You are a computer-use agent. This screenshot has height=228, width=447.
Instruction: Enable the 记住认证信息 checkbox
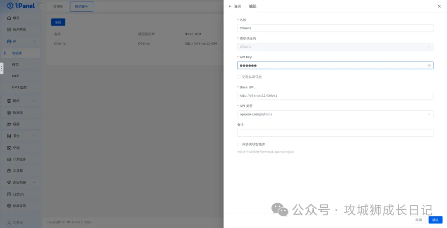tap(239, 77)
